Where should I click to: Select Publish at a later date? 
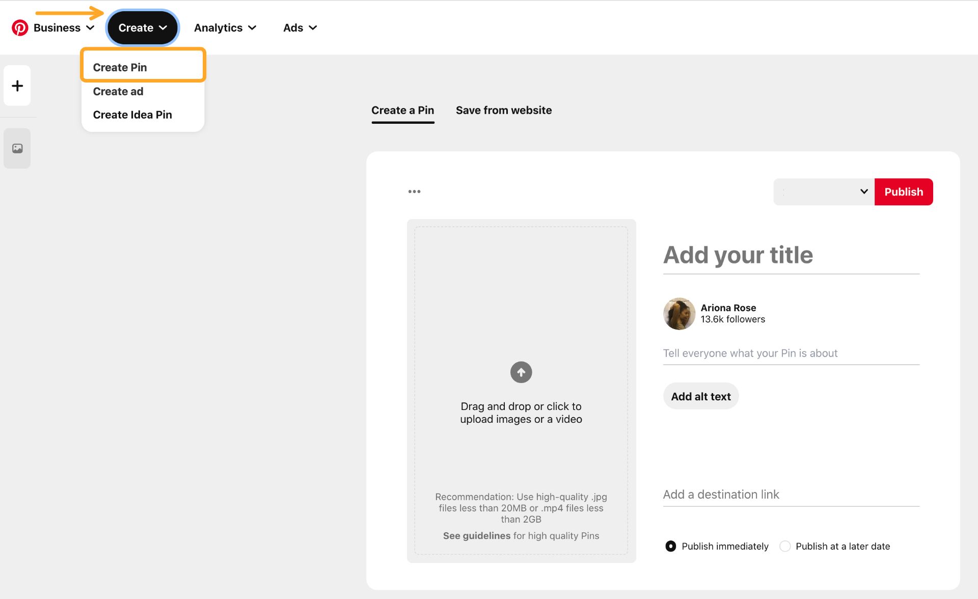coord(785,546)
